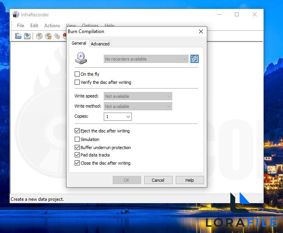Click the InfraRecorder window title text

35,15
